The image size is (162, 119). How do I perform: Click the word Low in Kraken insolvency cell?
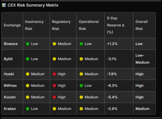tap(35, 109)
